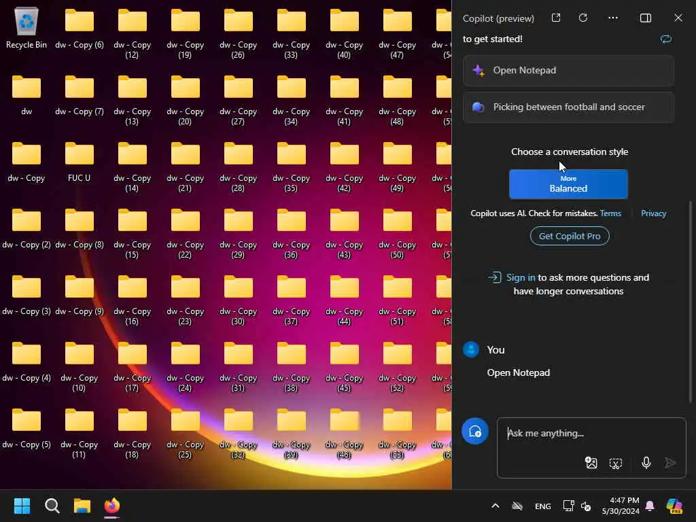Click the 'Copilot (preview)' title
The image size is (696, 522).
click(x=498, y=18)
